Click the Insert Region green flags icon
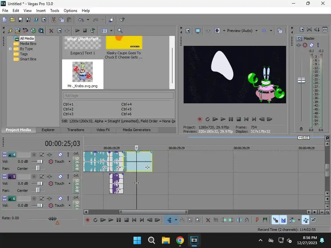Image resolution: width=331 pixels, height=248 pixels. (x=265, y=220)
